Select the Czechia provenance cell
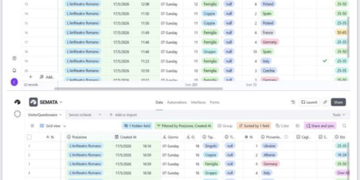The width and height of the screenshot is (360, 180). pyautogui.click(x=276, y=71)
